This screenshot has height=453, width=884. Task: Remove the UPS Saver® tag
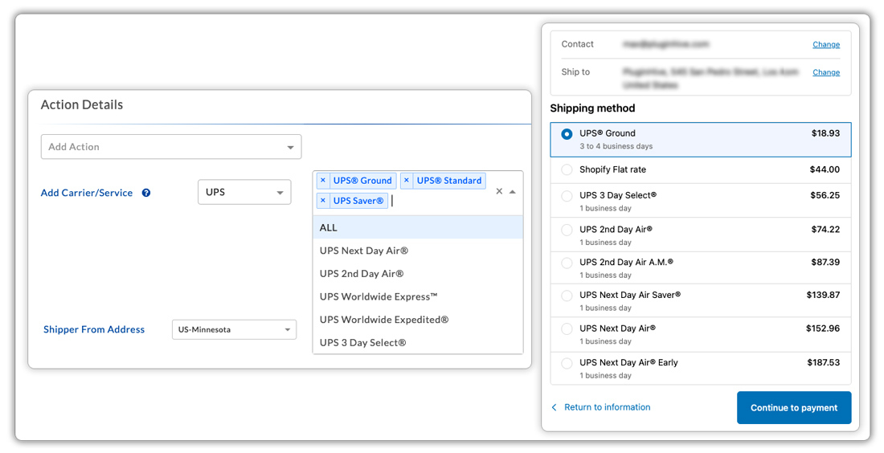point(323,201)
